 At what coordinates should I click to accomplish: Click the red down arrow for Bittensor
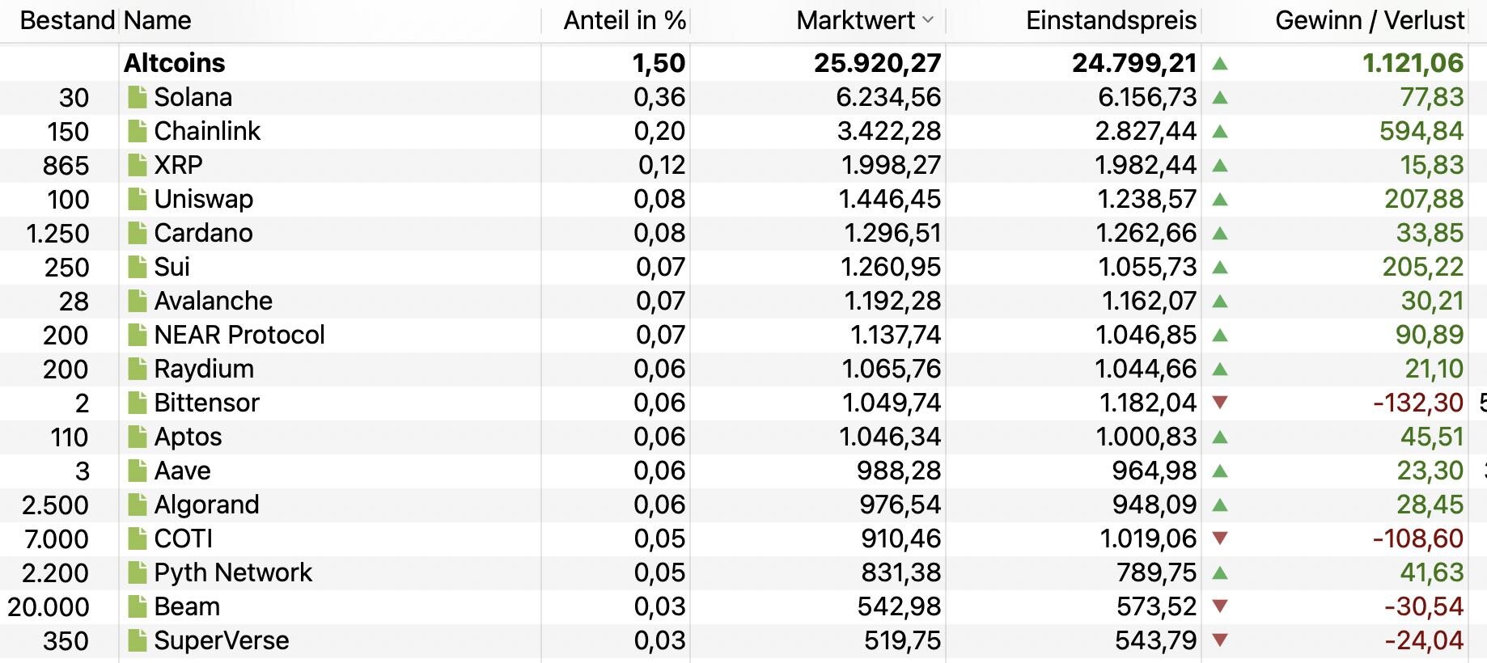pyautogui.click(x=1221, y=403)
